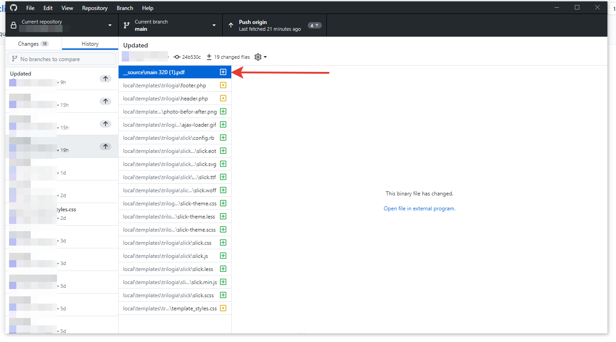Click added icon next to slick.min.js

[223, 282]
